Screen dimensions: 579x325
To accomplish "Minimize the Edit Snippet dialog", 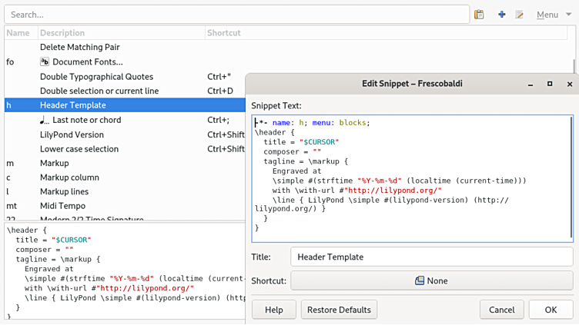I will click(530, 83).
